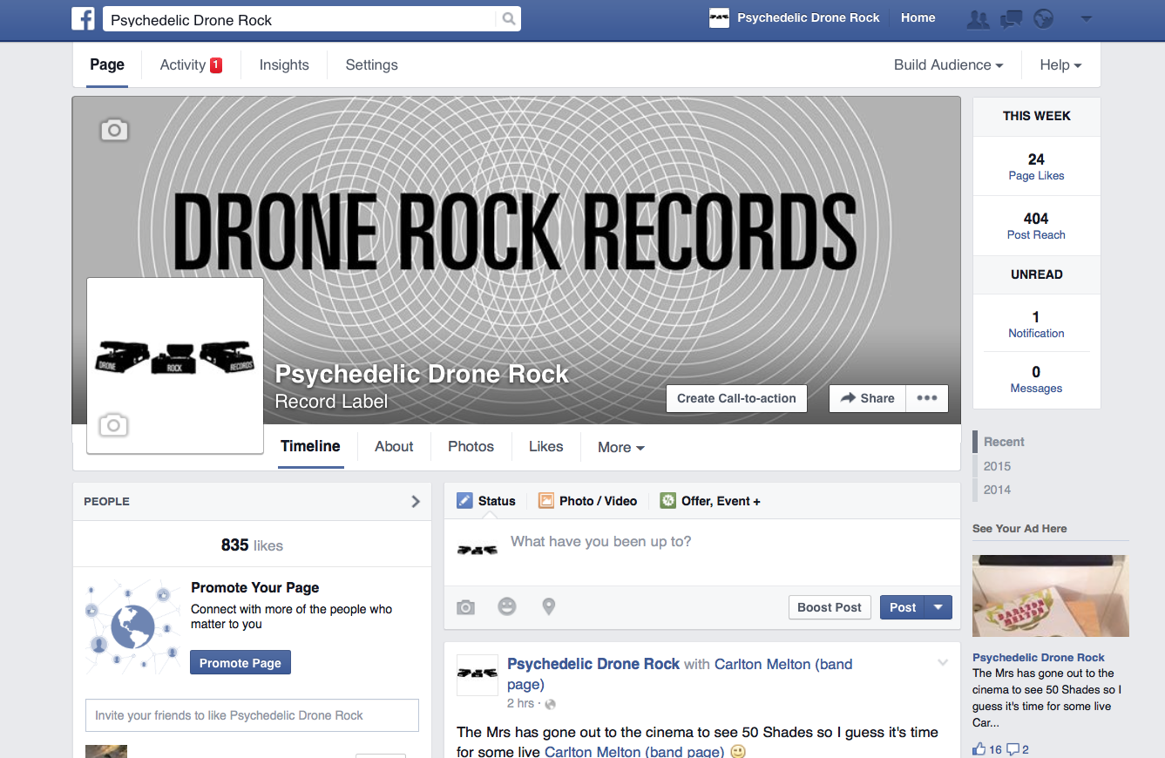
Task: Add feeling with composer emoji icon
Action: click(x=507, y=606)
